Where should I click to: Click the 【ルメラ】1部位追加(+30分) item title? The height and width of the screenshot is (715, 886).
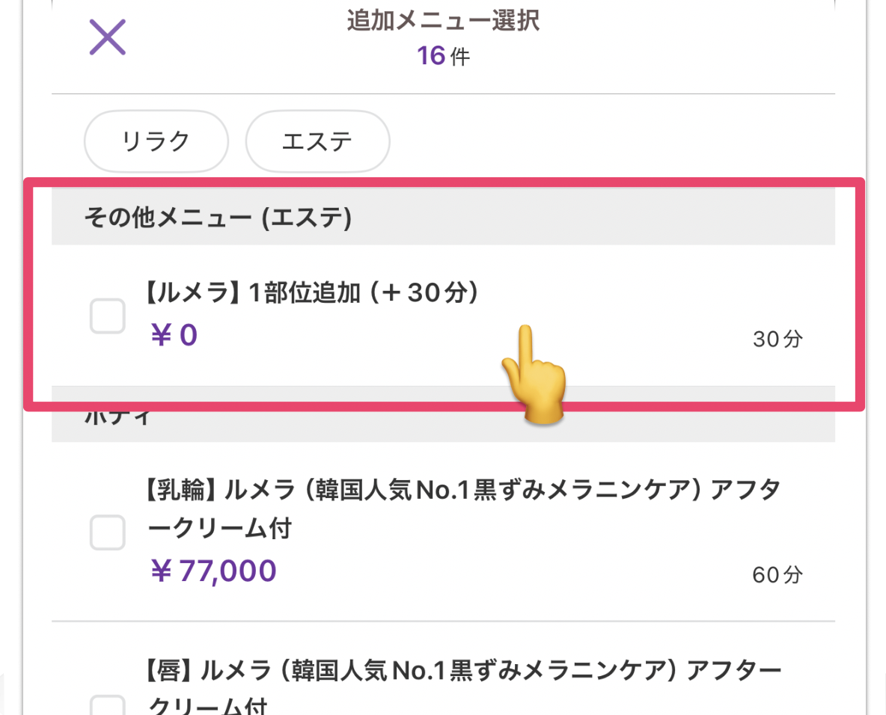311,294
